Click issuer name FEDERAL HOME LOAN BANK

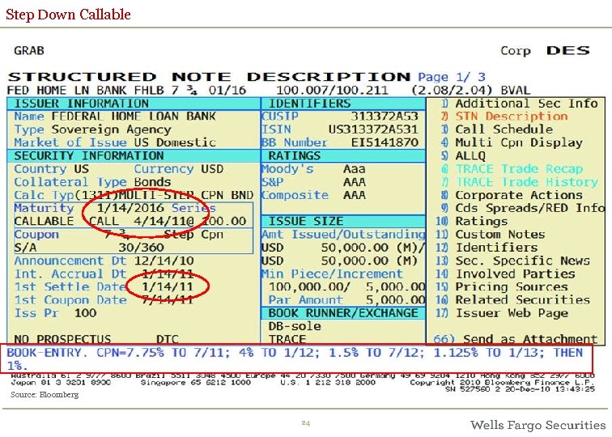point(134,116)
